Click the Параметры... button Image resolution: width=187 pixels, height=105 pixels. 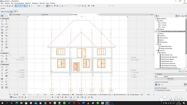click(x=170, y=78)
